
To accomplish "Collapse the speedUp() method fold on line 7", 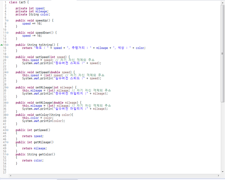I will click(8, 21).
